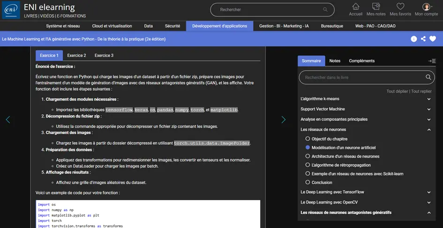Open Mes favoris heart icon
Image resolution: width=443 pixels, height=228 pixels.
[400, 7]
